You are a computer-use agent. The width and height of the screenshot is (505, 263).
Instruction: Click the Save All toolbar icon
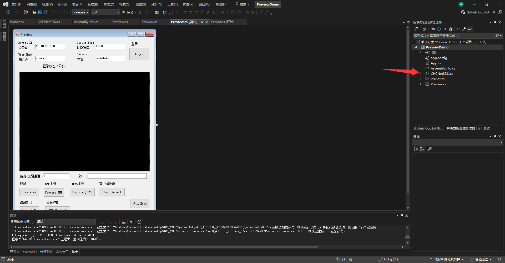[x=46, y=12]
